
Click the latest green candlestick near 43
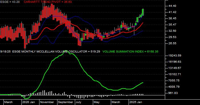143,12
